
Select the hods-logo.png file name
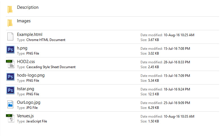(31, 75)
